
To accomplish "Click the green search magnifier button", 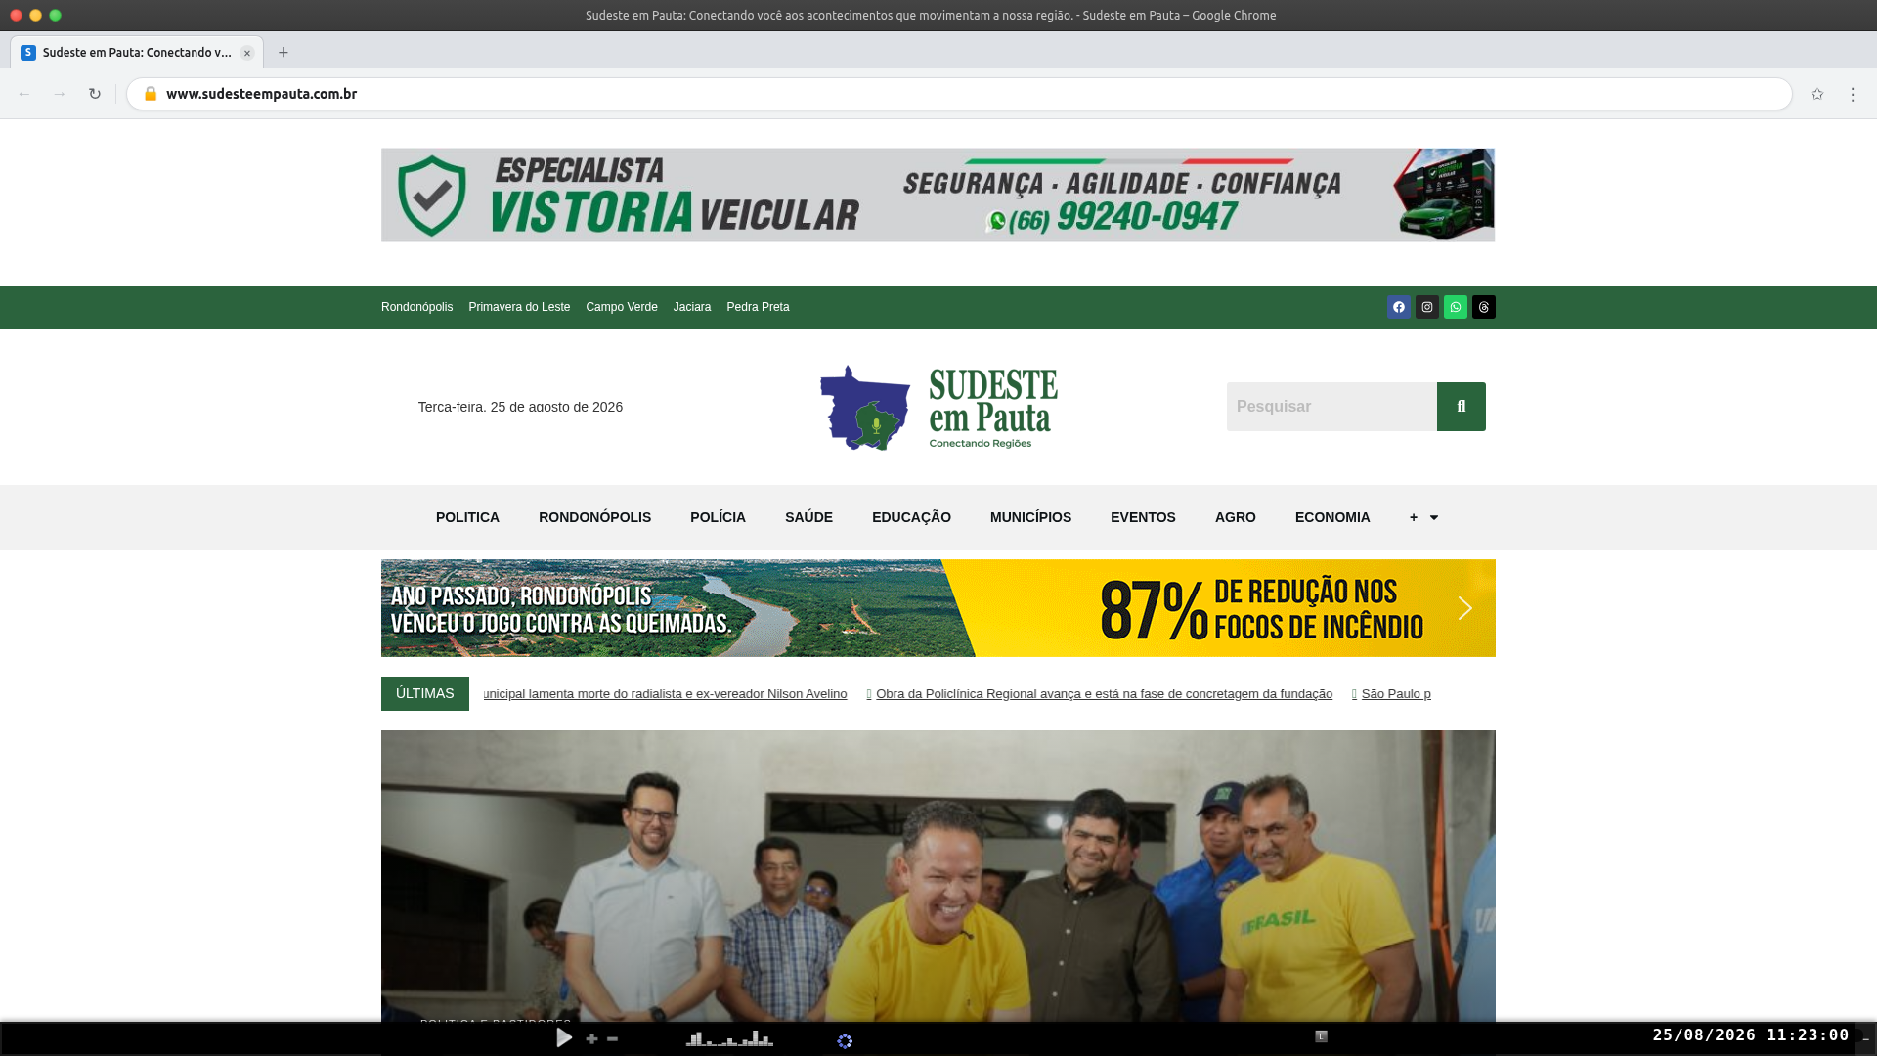I will click(x=1462, y=407).
